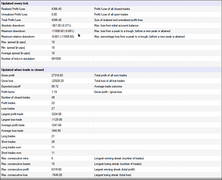Select Number of closed trades value 49
The width and height of the screenshot is (222, 180).
[53, 97]
